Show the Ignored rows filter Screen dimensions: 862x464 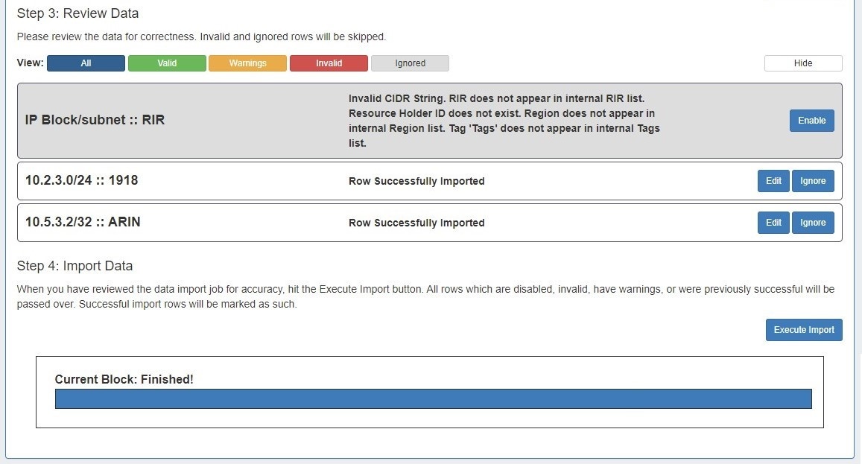coord(410,63)
